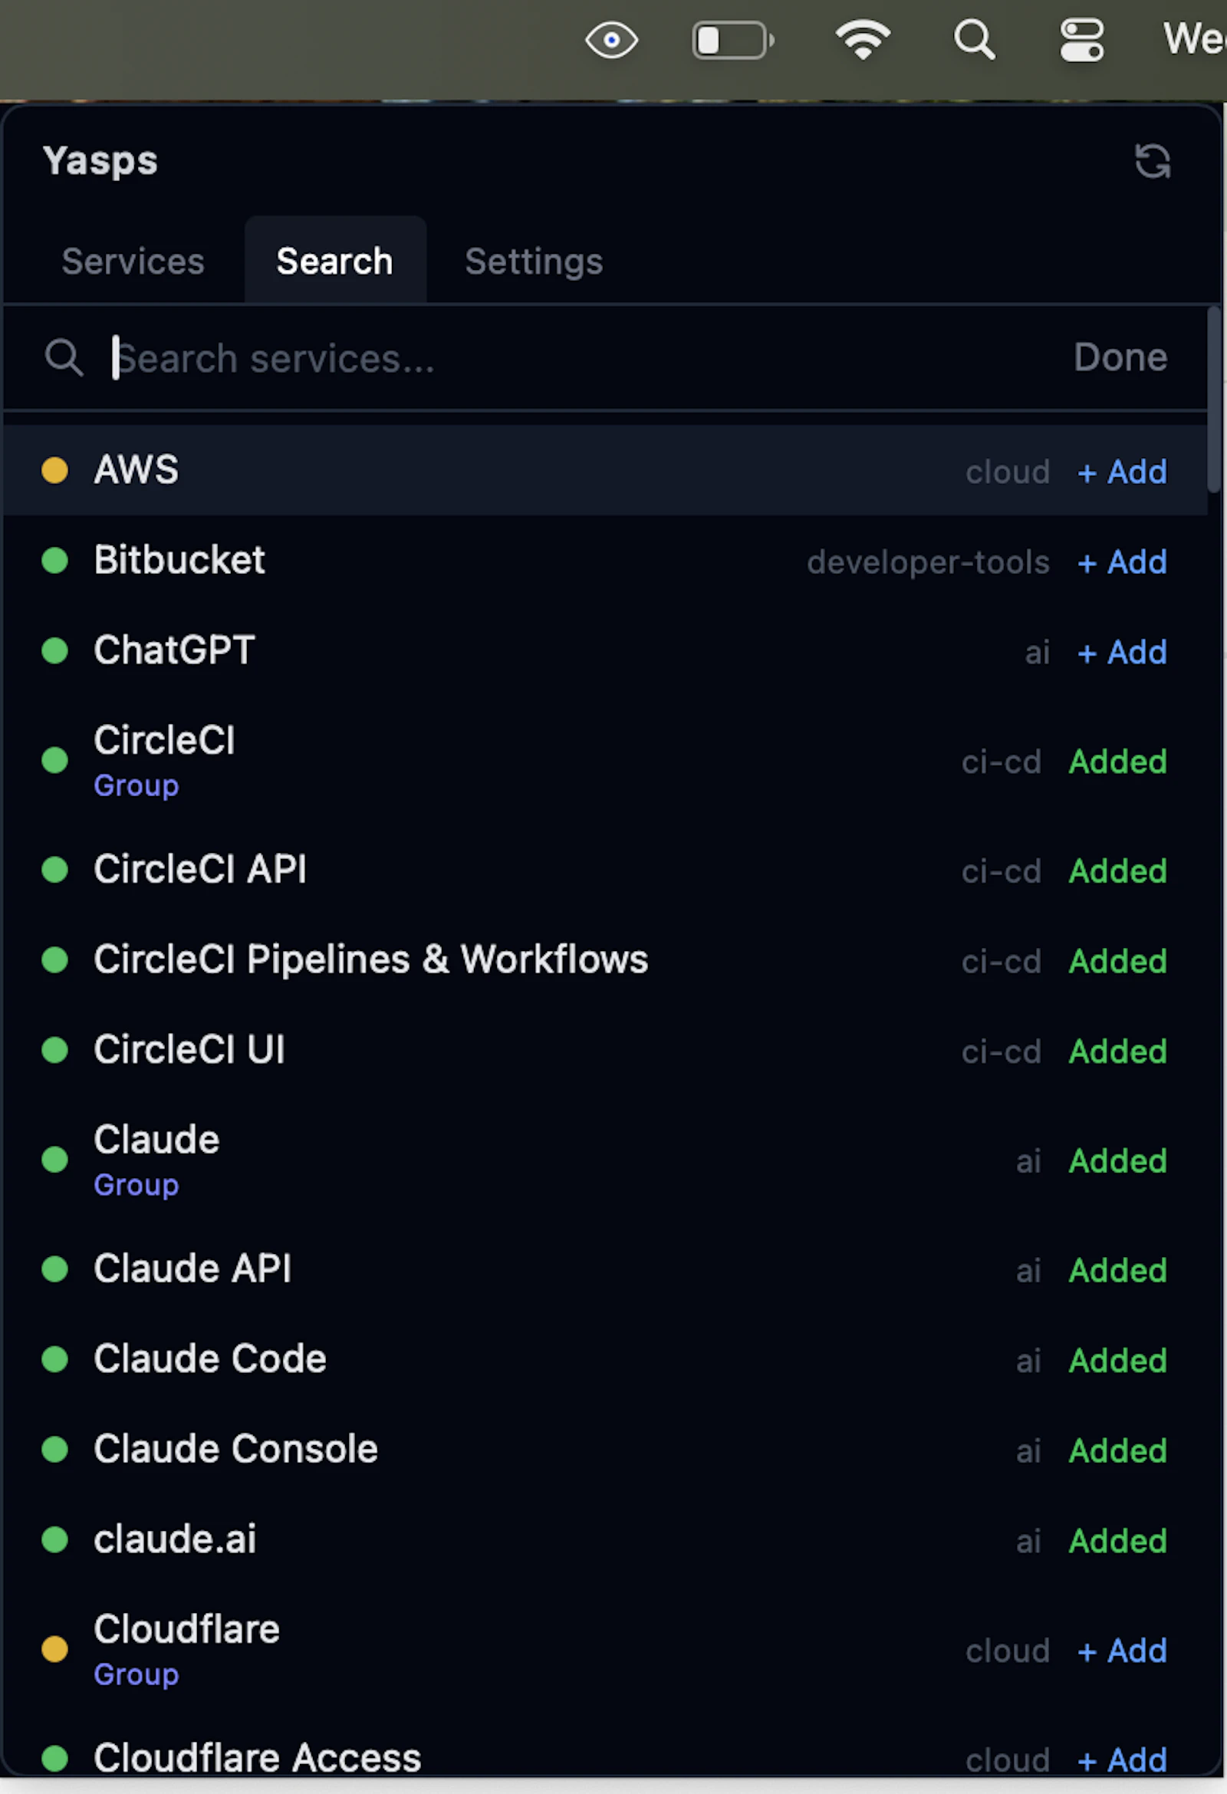Click the Wi-Fi icon in the menu bar
This screenshot has width=1227, height=1794.
click(x=863, y=40)
